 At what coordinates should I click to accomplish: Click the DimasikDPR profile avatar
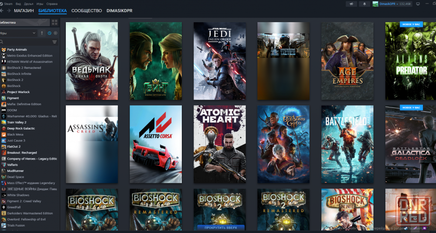[375, 4]
